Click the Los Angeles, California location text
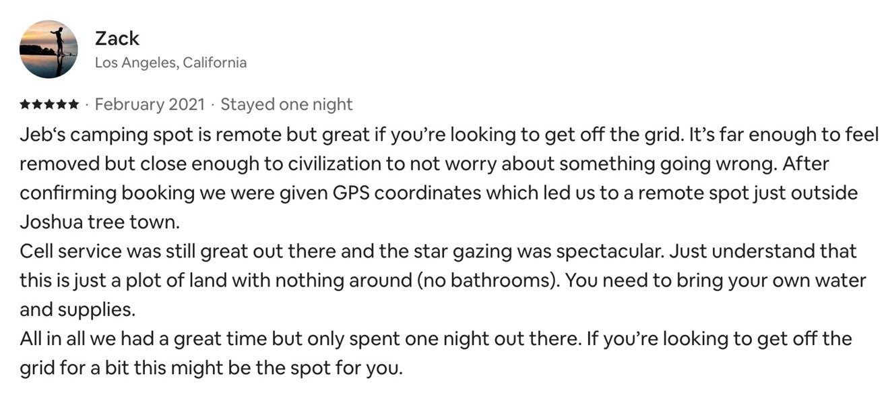The width and height of the screenshot is (888, 401). [x=170, y=63]
